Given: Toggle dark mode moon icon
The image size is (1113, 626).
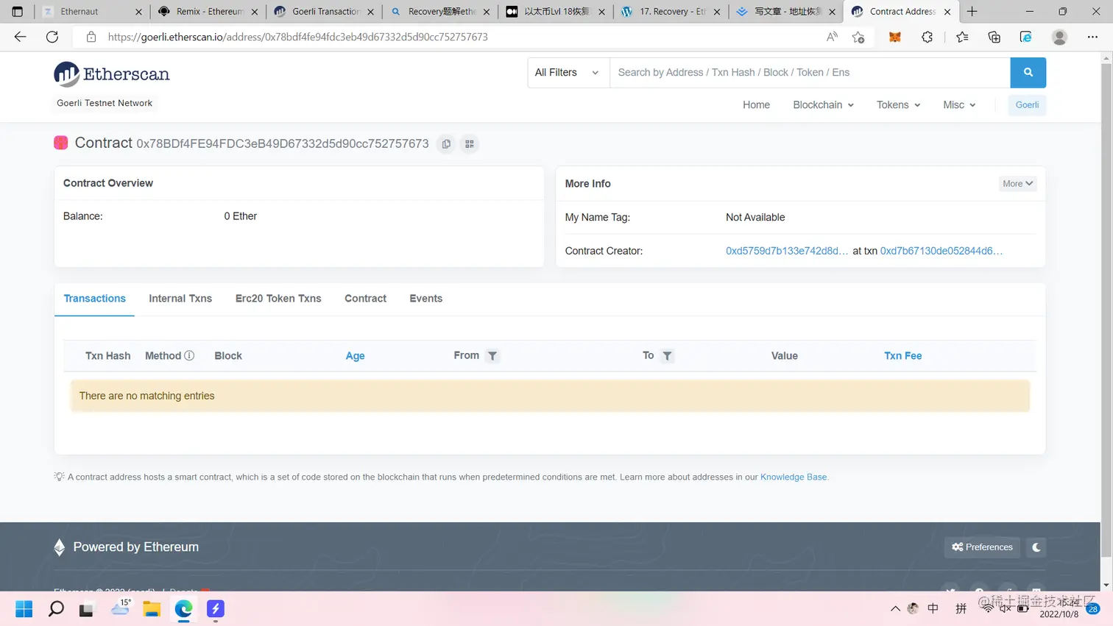Looking at the screenshot, I should (x=1036, y=547).
